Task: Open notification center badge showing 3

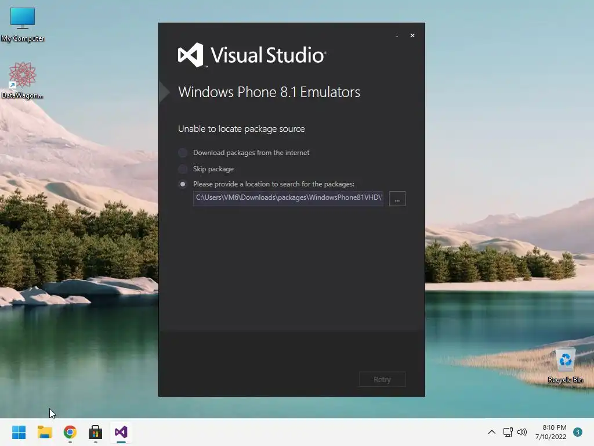Action: (x=578, y=432)
